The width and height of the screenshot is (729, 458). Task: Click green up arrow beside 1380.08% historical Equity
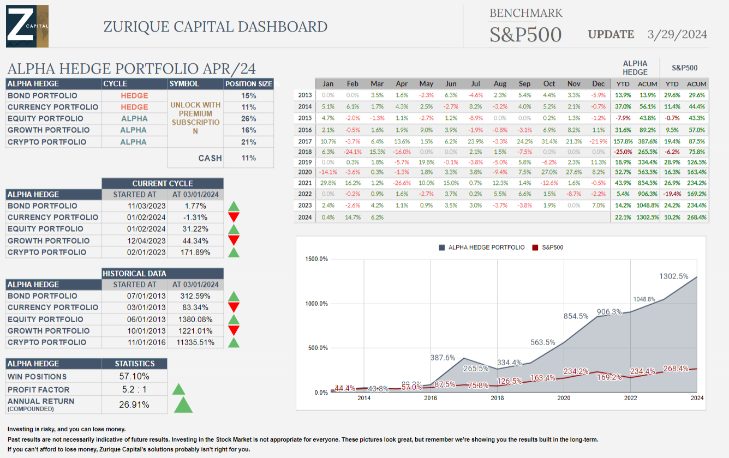click(x=234, y=319)
